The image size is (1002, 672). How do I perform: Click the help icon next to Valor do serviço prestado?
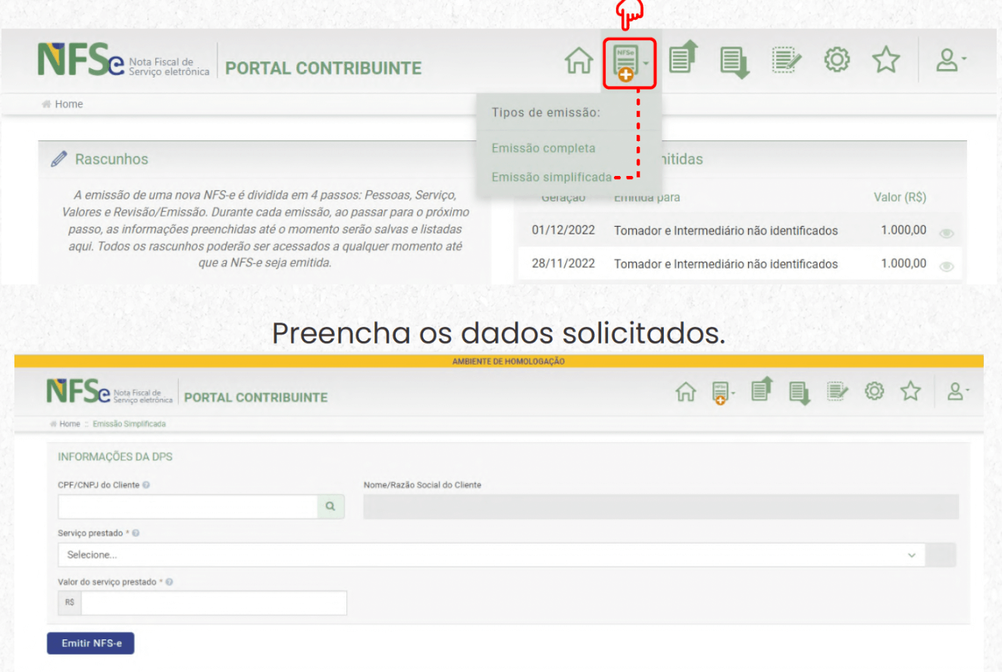(x=169, y=582)
